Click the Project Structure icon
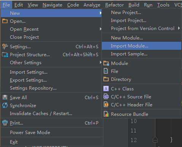This screenshot has width=182, height=147. pos(5,55)
